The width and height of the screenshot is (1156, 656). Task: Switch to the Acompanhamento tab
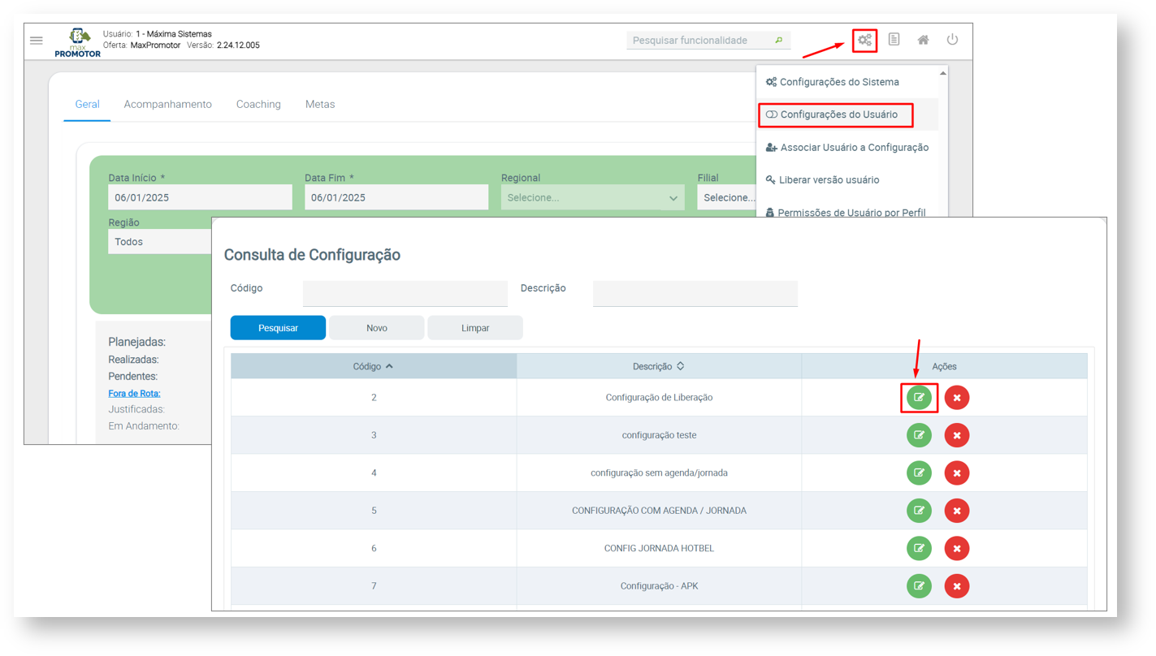pyautogui.click(x=167, y=105)
